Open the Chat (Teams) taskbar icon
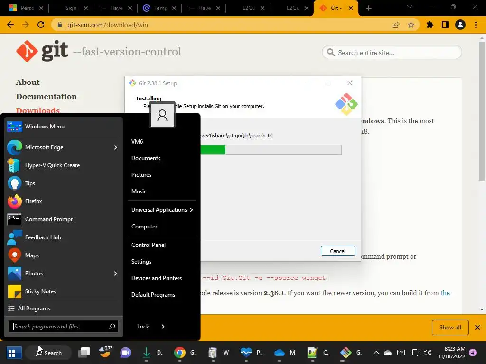 (125, 353)
